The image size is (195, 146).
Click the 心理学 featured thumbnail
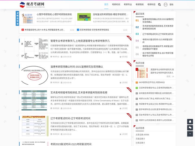pos(27,18)
